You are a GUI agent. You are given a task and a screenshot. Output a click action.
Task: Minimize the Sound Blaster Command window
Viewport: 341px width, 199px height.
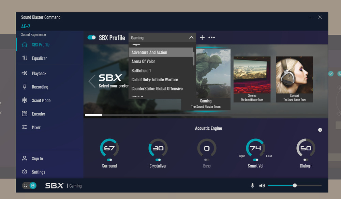[x=311, y=17]
